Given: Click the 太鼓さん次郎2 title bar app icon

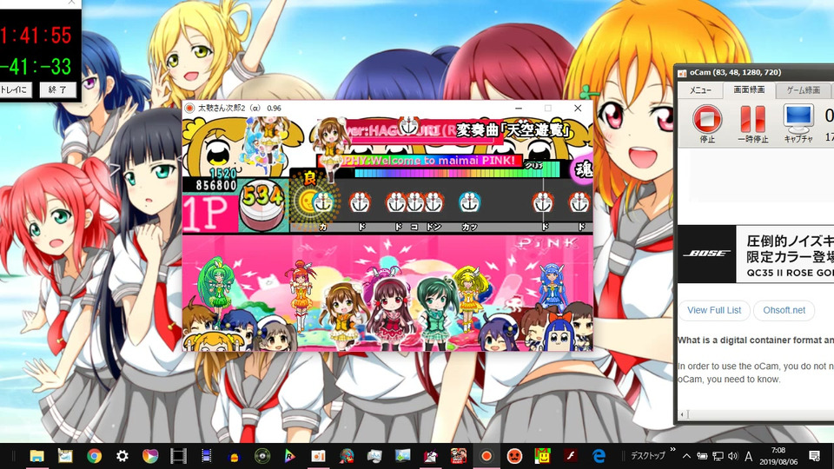Looking at the screenshot, I should click(x=189, y=108).
